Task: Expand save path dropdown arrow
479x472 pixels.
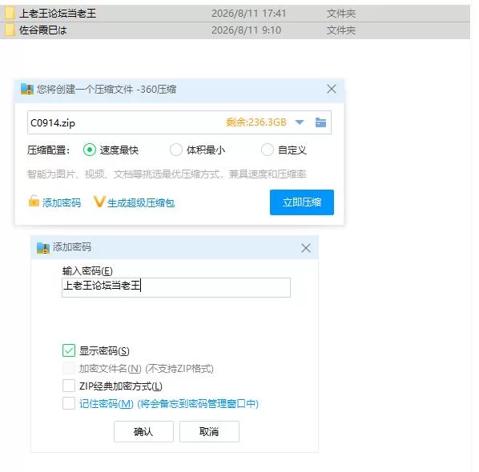Action: click(x=300, y=122)
